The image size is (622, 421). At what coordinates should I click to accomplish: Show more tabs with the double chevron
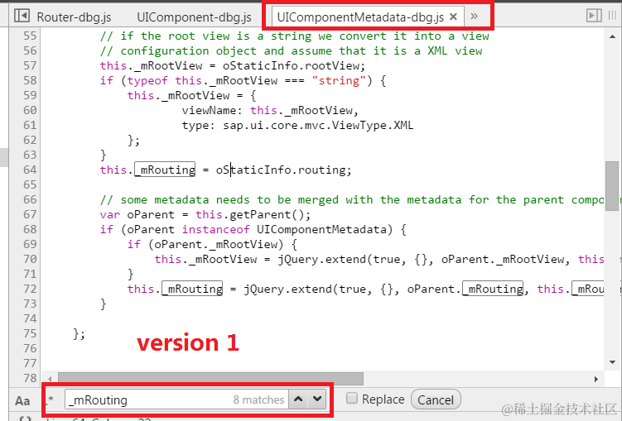click(x=474, y=17)
